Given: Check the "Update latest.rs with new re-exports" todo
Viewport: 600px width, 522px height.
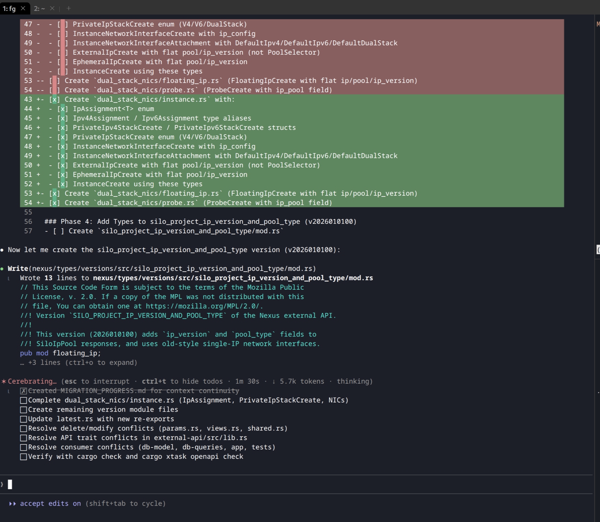Looking at the screenshot, I should click(x=23, y=419).
